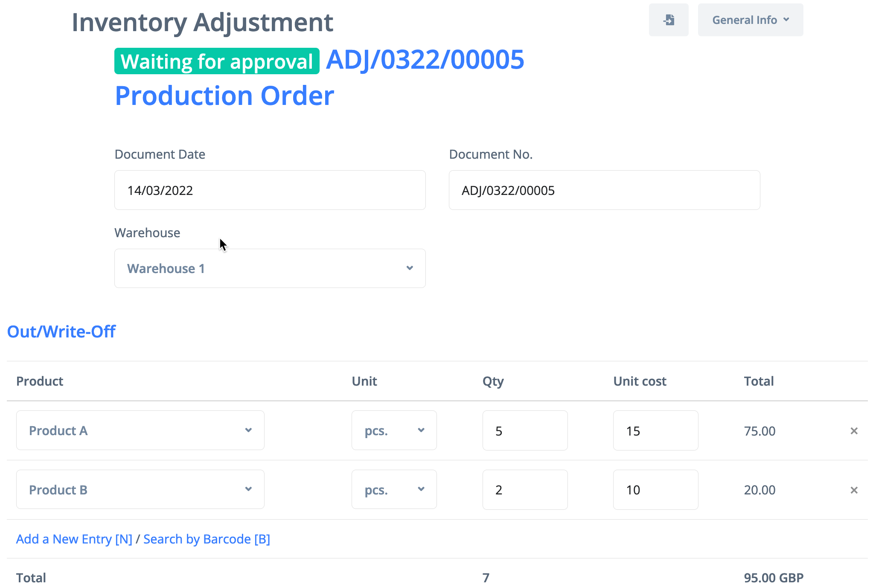Screen dimensions: 873x587
Task: Click the Document Date field
Action: pos(270,190)
